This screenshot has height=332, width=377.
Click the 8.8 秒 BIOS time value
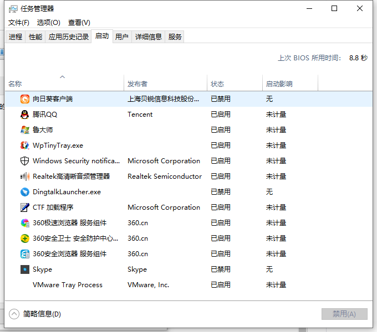pos(359,58)
